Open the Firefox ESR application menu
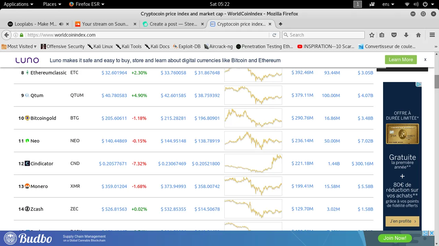 coord(87,4)
